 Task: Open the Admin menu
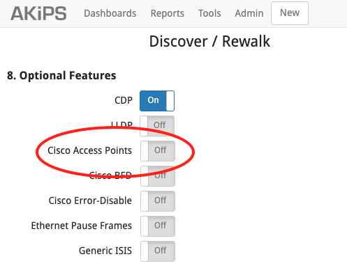(249, 13)
